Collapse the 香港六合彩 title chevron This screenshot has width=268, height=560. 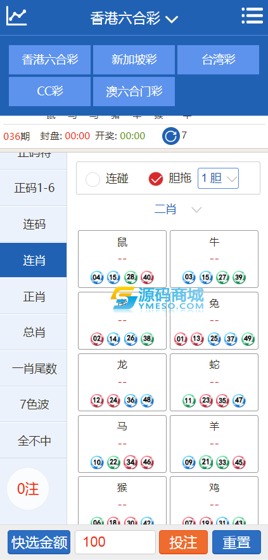172,19
